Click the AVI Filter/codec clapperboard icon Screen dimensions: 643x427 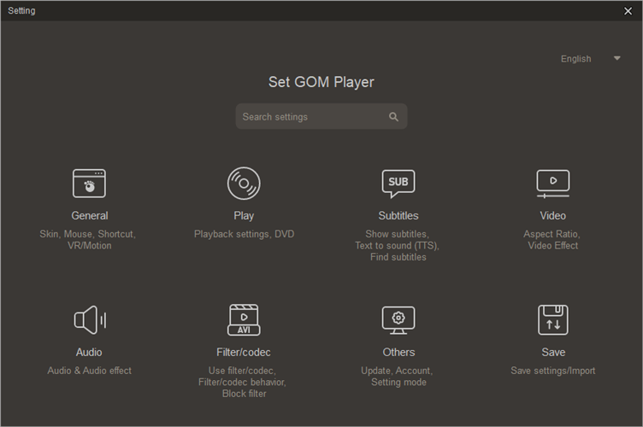[244, 320]
